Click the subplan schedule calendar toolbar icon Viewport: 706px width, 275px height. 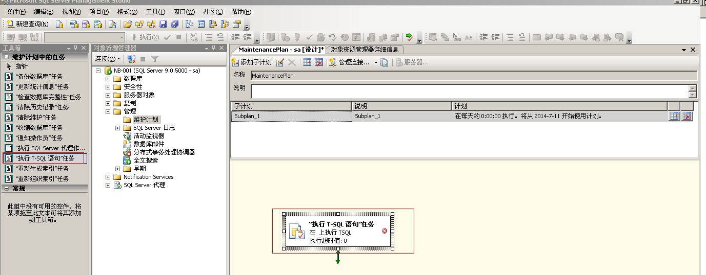pos(307,62)
